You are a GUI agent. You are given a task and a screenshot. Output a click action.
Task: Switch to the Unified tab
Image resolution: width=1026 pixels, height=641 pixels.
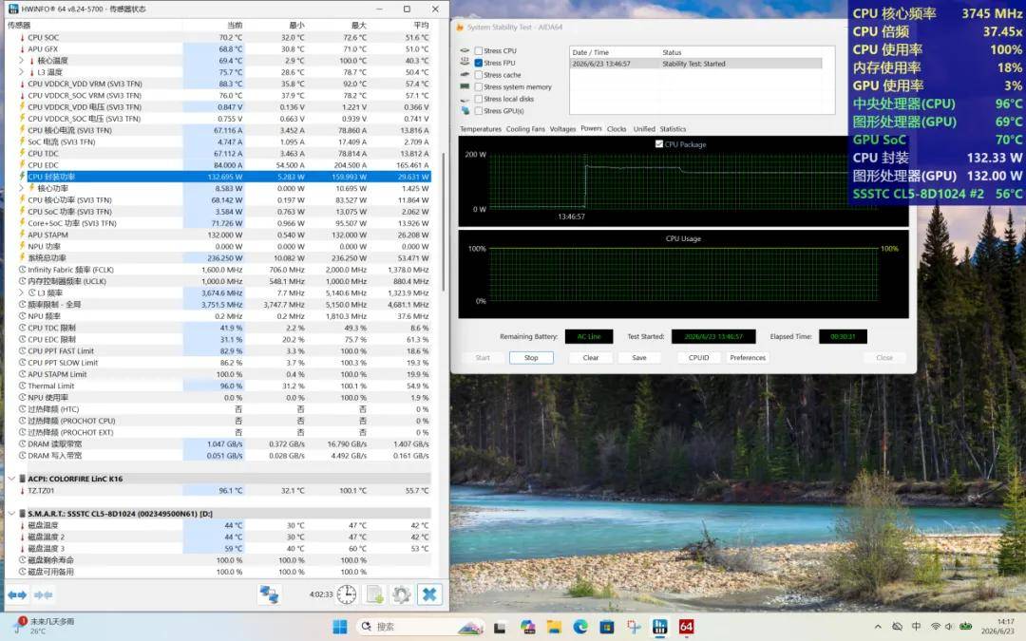(x=644, y=129)
